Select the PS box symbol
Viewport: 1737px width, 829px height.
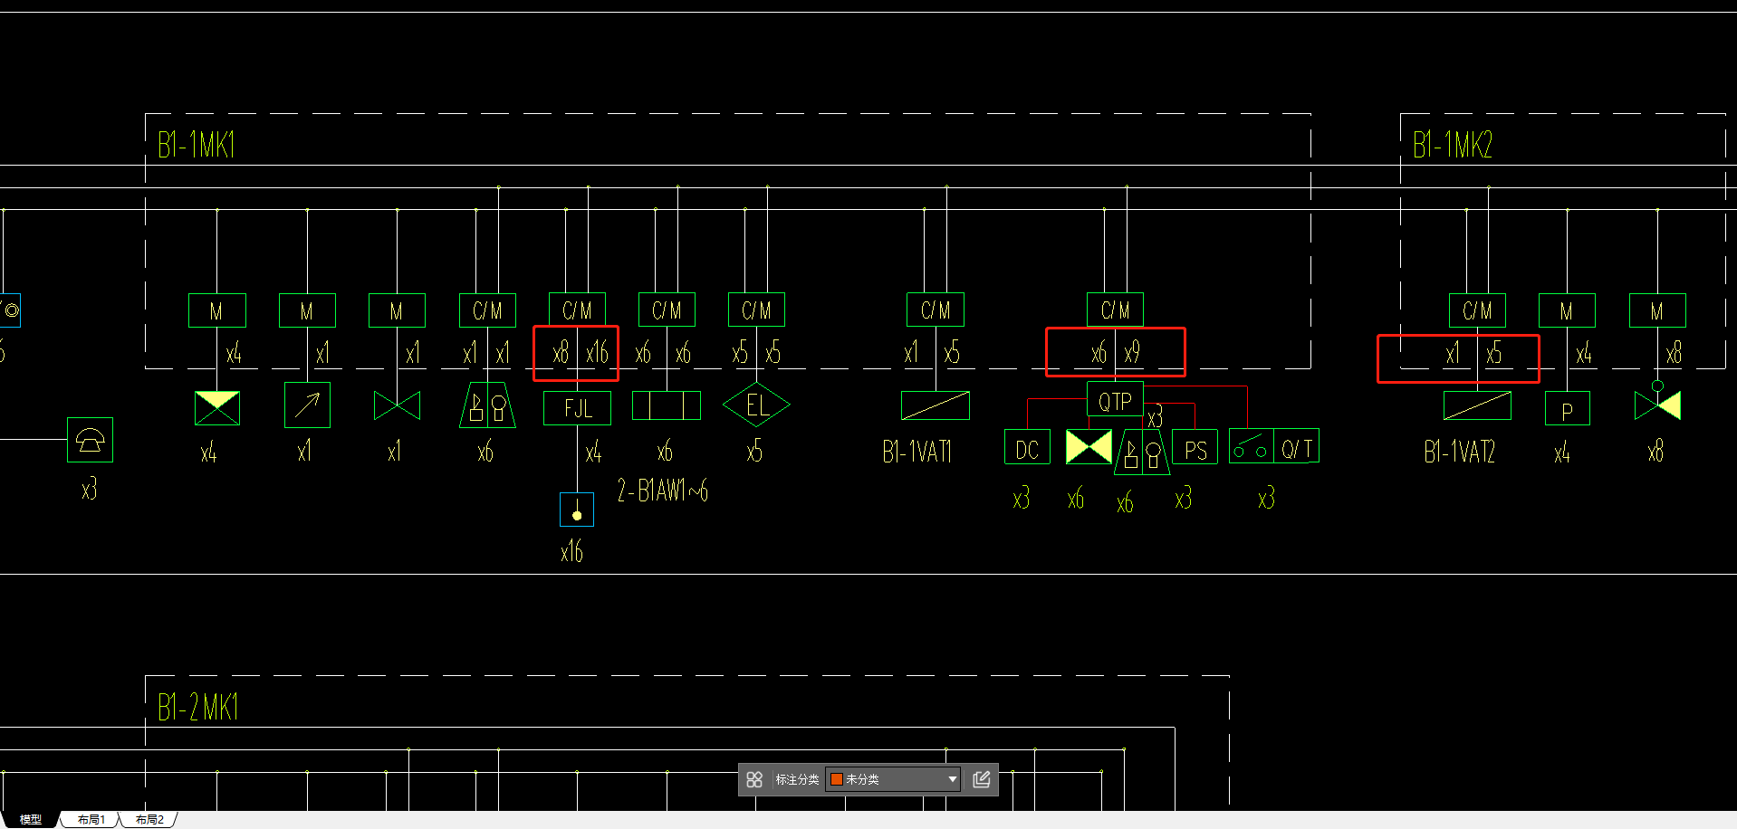[1195, 447]
